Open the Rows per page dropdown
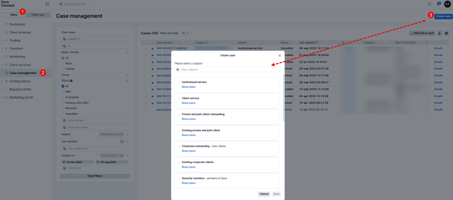453x200 pixels. pos(185,33)
